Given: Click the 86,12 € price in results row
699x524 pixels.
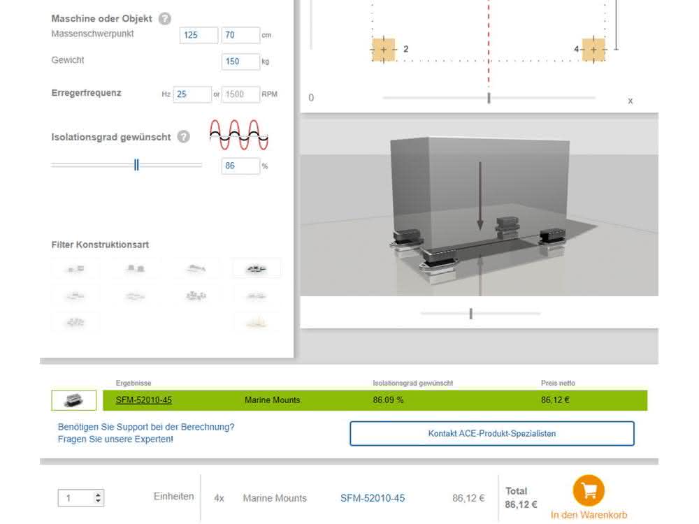Looking at the screenshot, I should click(x=555, y=400).
